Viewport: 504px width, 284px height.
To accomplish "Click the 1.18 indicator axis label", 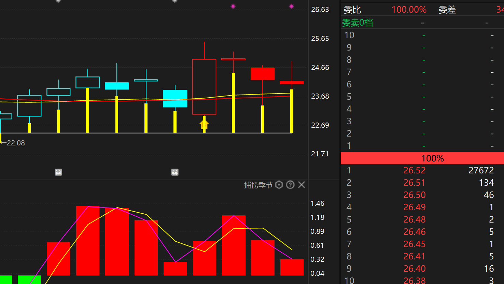I will [317, 217].
